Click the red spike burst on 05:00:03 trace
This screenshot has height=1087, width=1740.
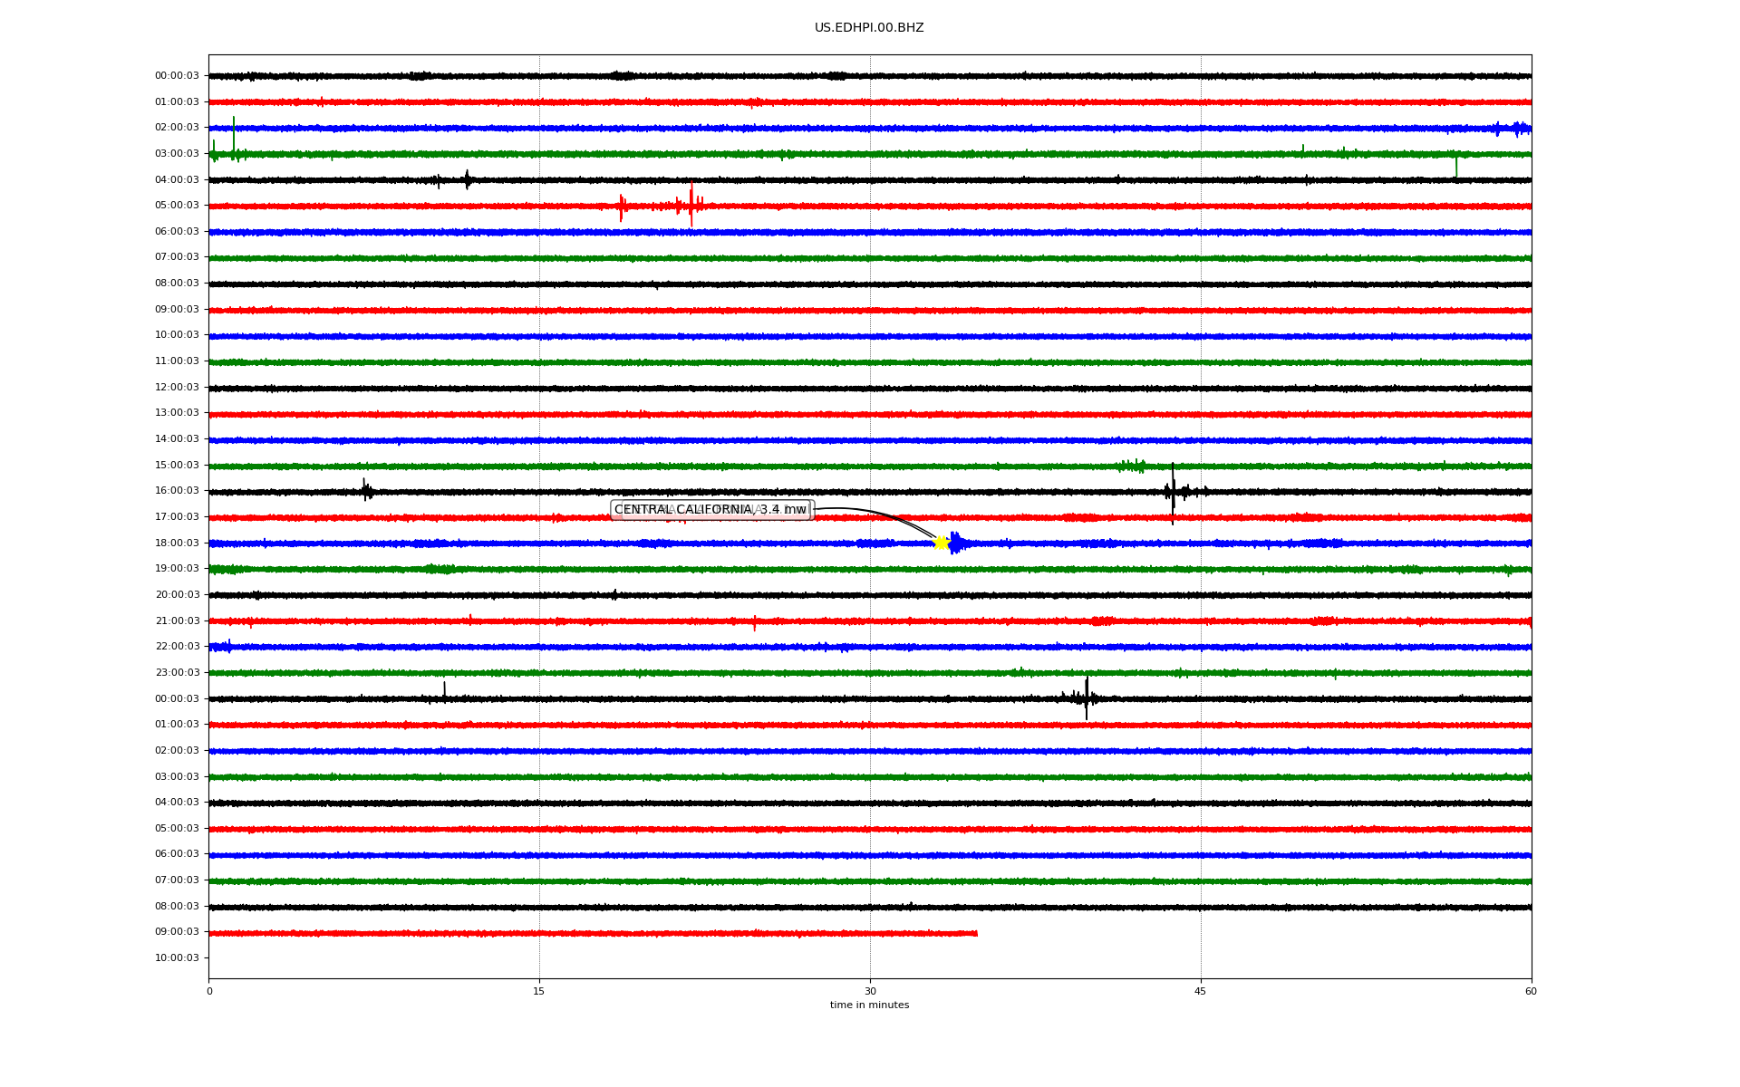[x=691, y=206]
